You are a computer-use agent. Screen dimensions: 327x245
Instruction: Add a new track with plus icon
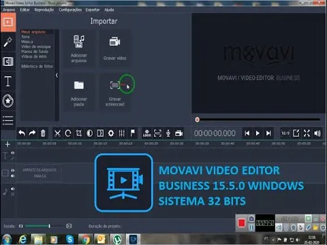coord(7,144)
